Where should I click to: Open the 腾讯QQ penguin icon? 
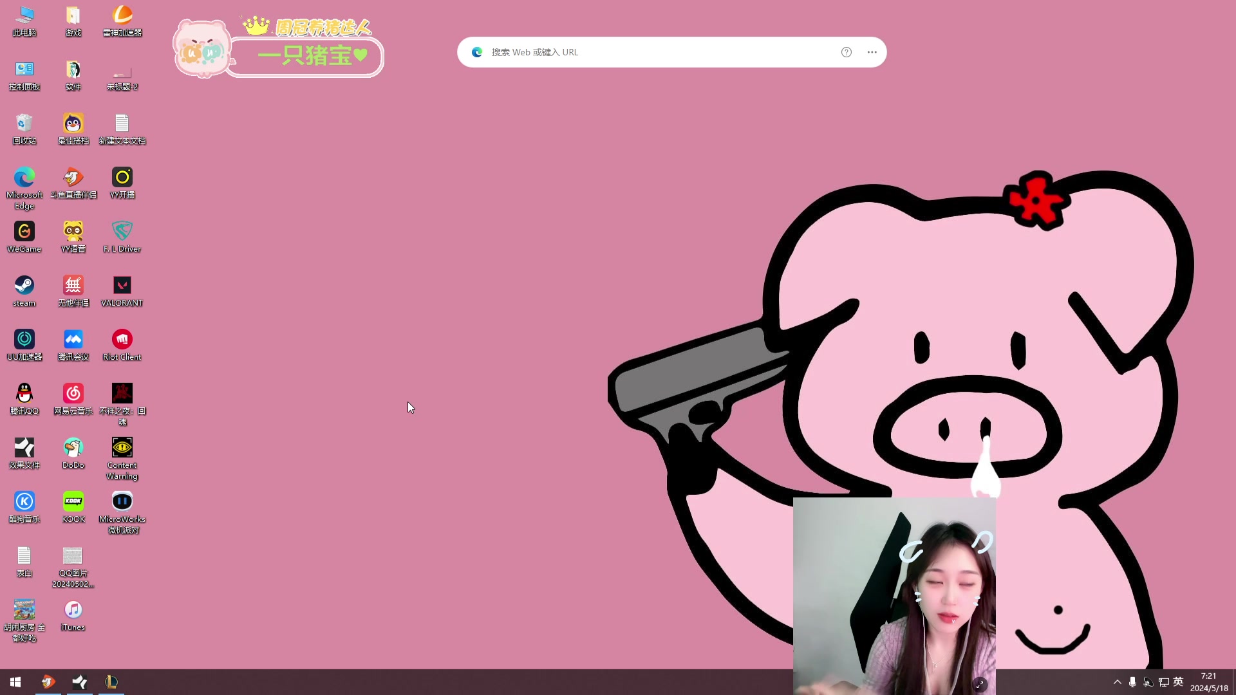24,394
